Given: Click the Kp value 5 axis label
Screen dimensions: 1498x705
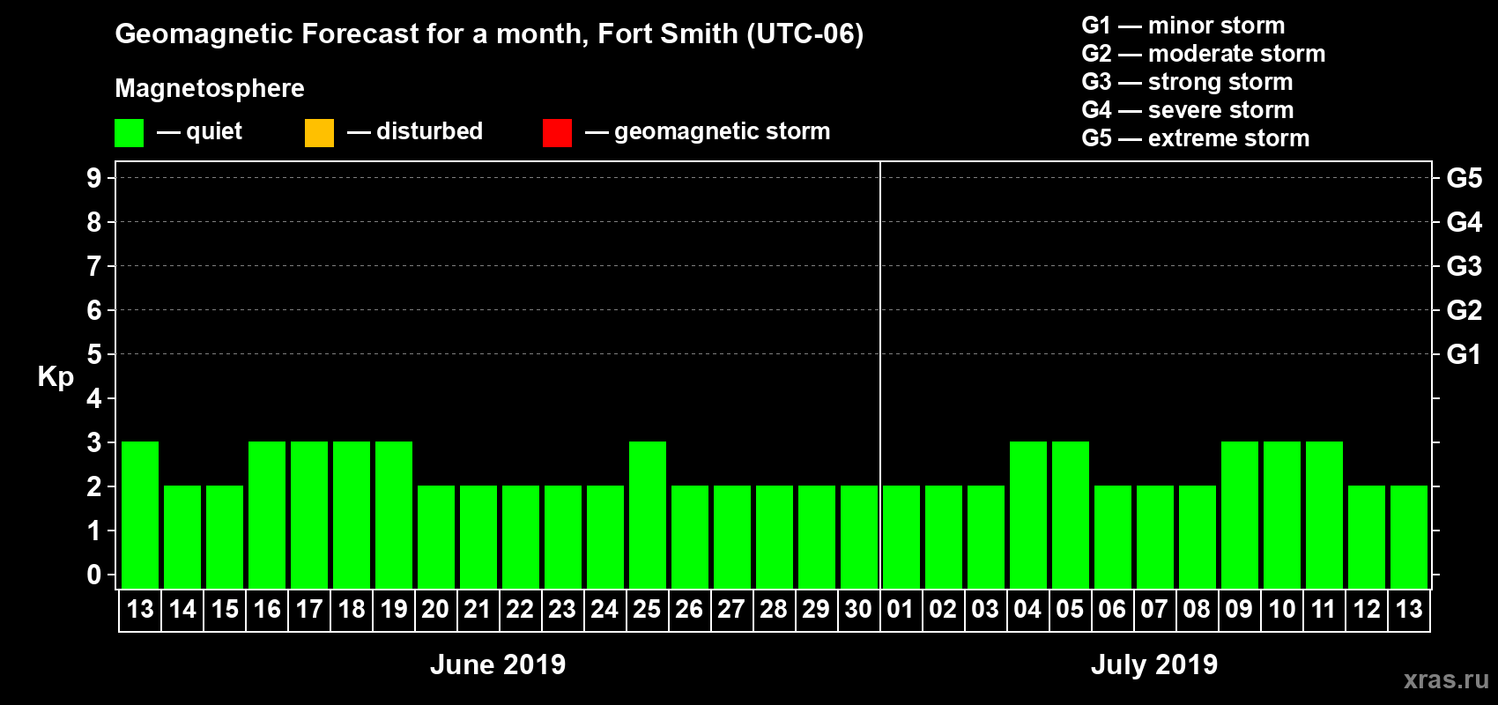Looking at the screenshot, I should click(x=94, y=354).
